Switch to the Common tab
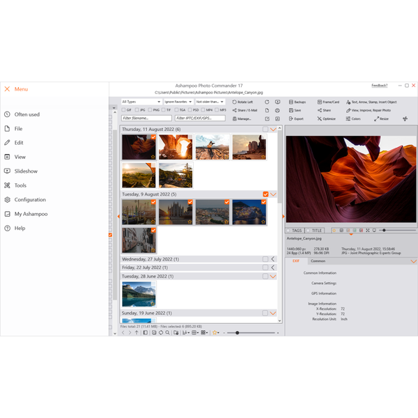This screenshot has width=418, height=418. click(x=318, y=261)
